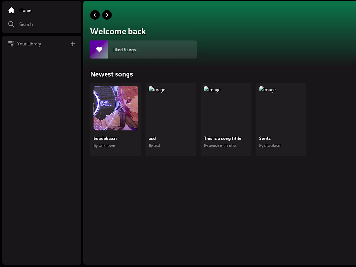Open the Liked Songs collection
356x267 pixels.
143,50
